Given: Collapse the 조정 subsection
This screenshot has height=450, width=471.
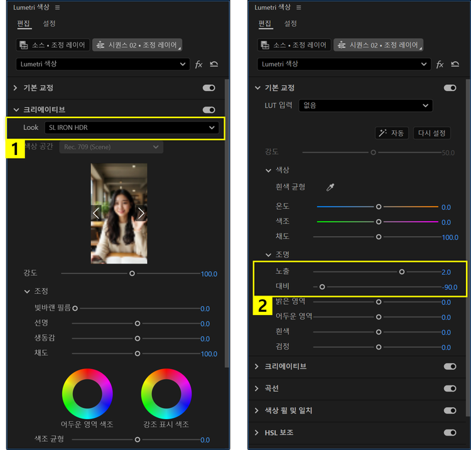Looking at the screenshot, I should (27, 291).
